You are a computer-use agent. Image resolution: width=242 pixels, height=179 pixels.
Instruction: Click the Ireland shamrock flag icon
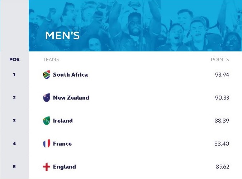click(47, 121)
